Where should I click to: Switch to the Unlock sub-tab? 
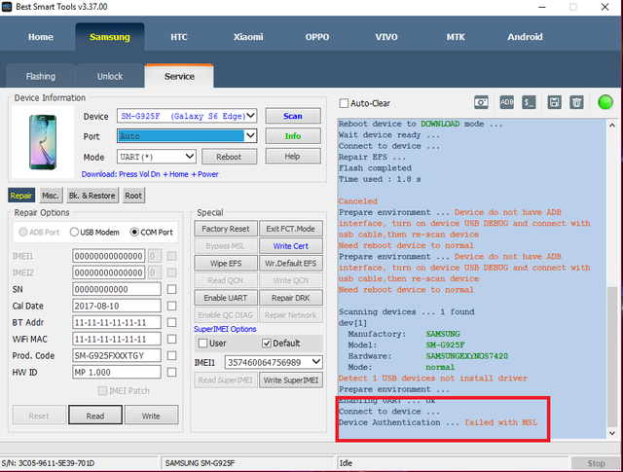(x=110, y=76)
